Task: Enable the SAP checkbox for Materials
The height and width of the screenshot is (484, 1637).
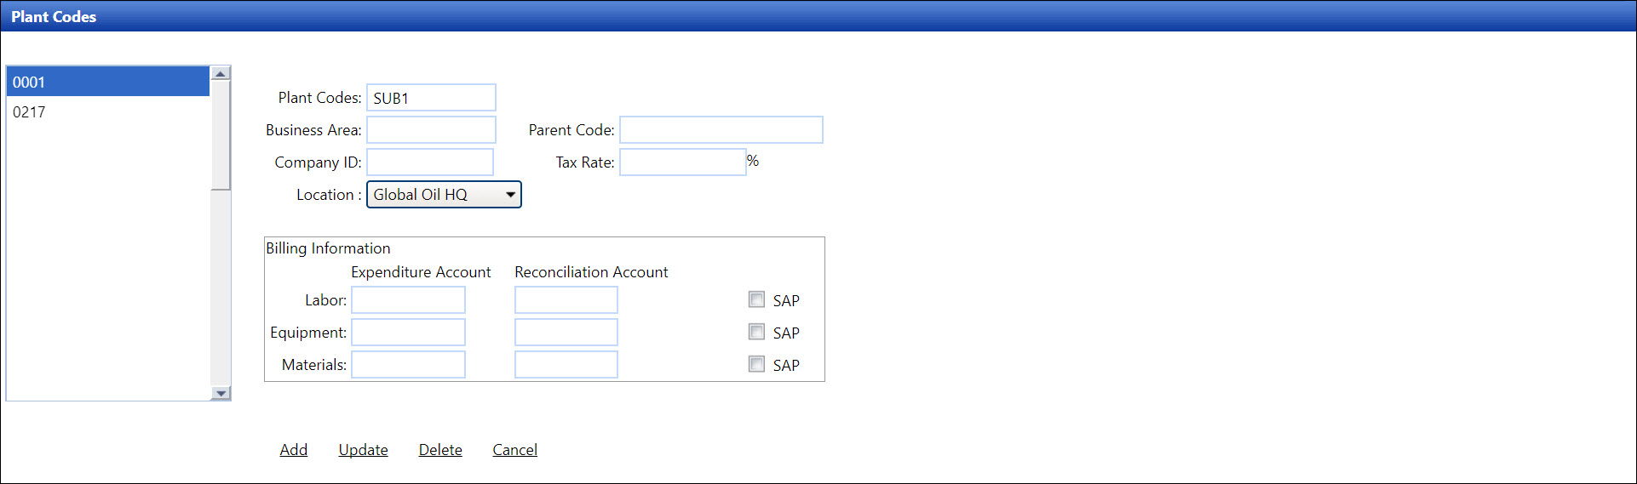Action: [x=756, y=364]
